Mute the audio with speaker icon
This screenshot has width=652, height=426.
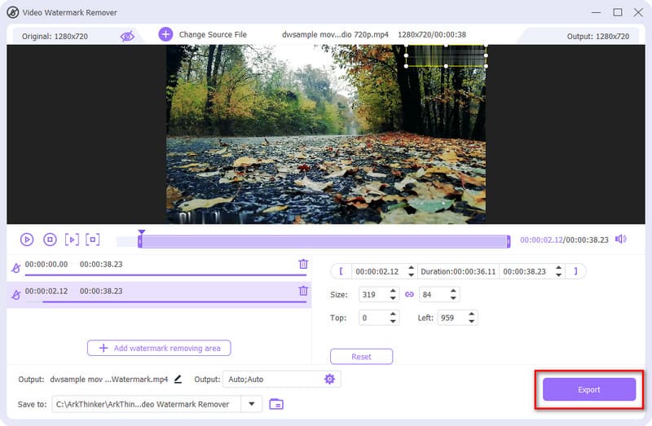click(621, 239)
